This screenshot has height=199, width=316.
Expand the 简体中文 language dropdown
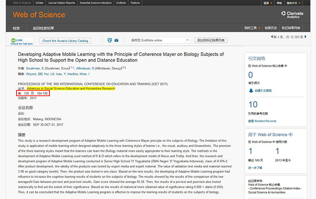pyautogui.click(x=294, y=3)
